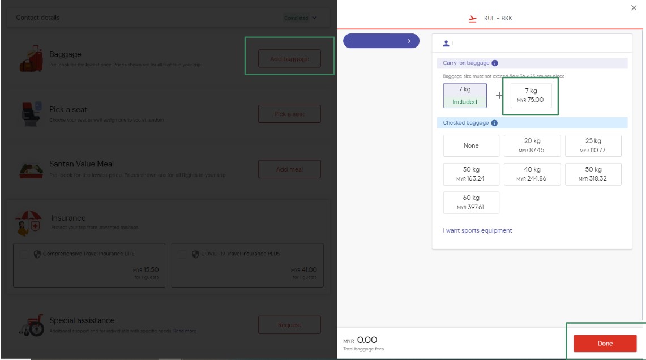Viewport: 646px width, 360px height.
Task: Click the Carry-on baggage info icon
Action: coord(495,63)
